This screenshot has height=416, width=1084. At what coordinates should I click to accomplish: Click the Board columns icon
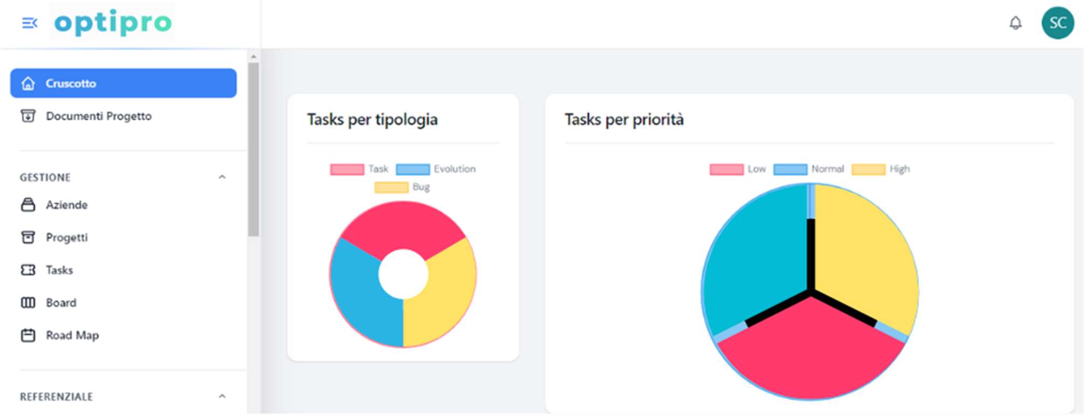point(28,303)
